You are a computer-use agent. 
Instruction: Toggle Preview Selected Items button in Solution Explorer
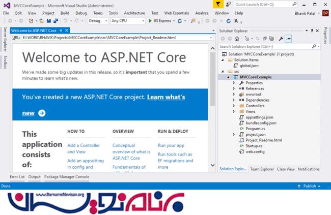(x=288, y=38)
